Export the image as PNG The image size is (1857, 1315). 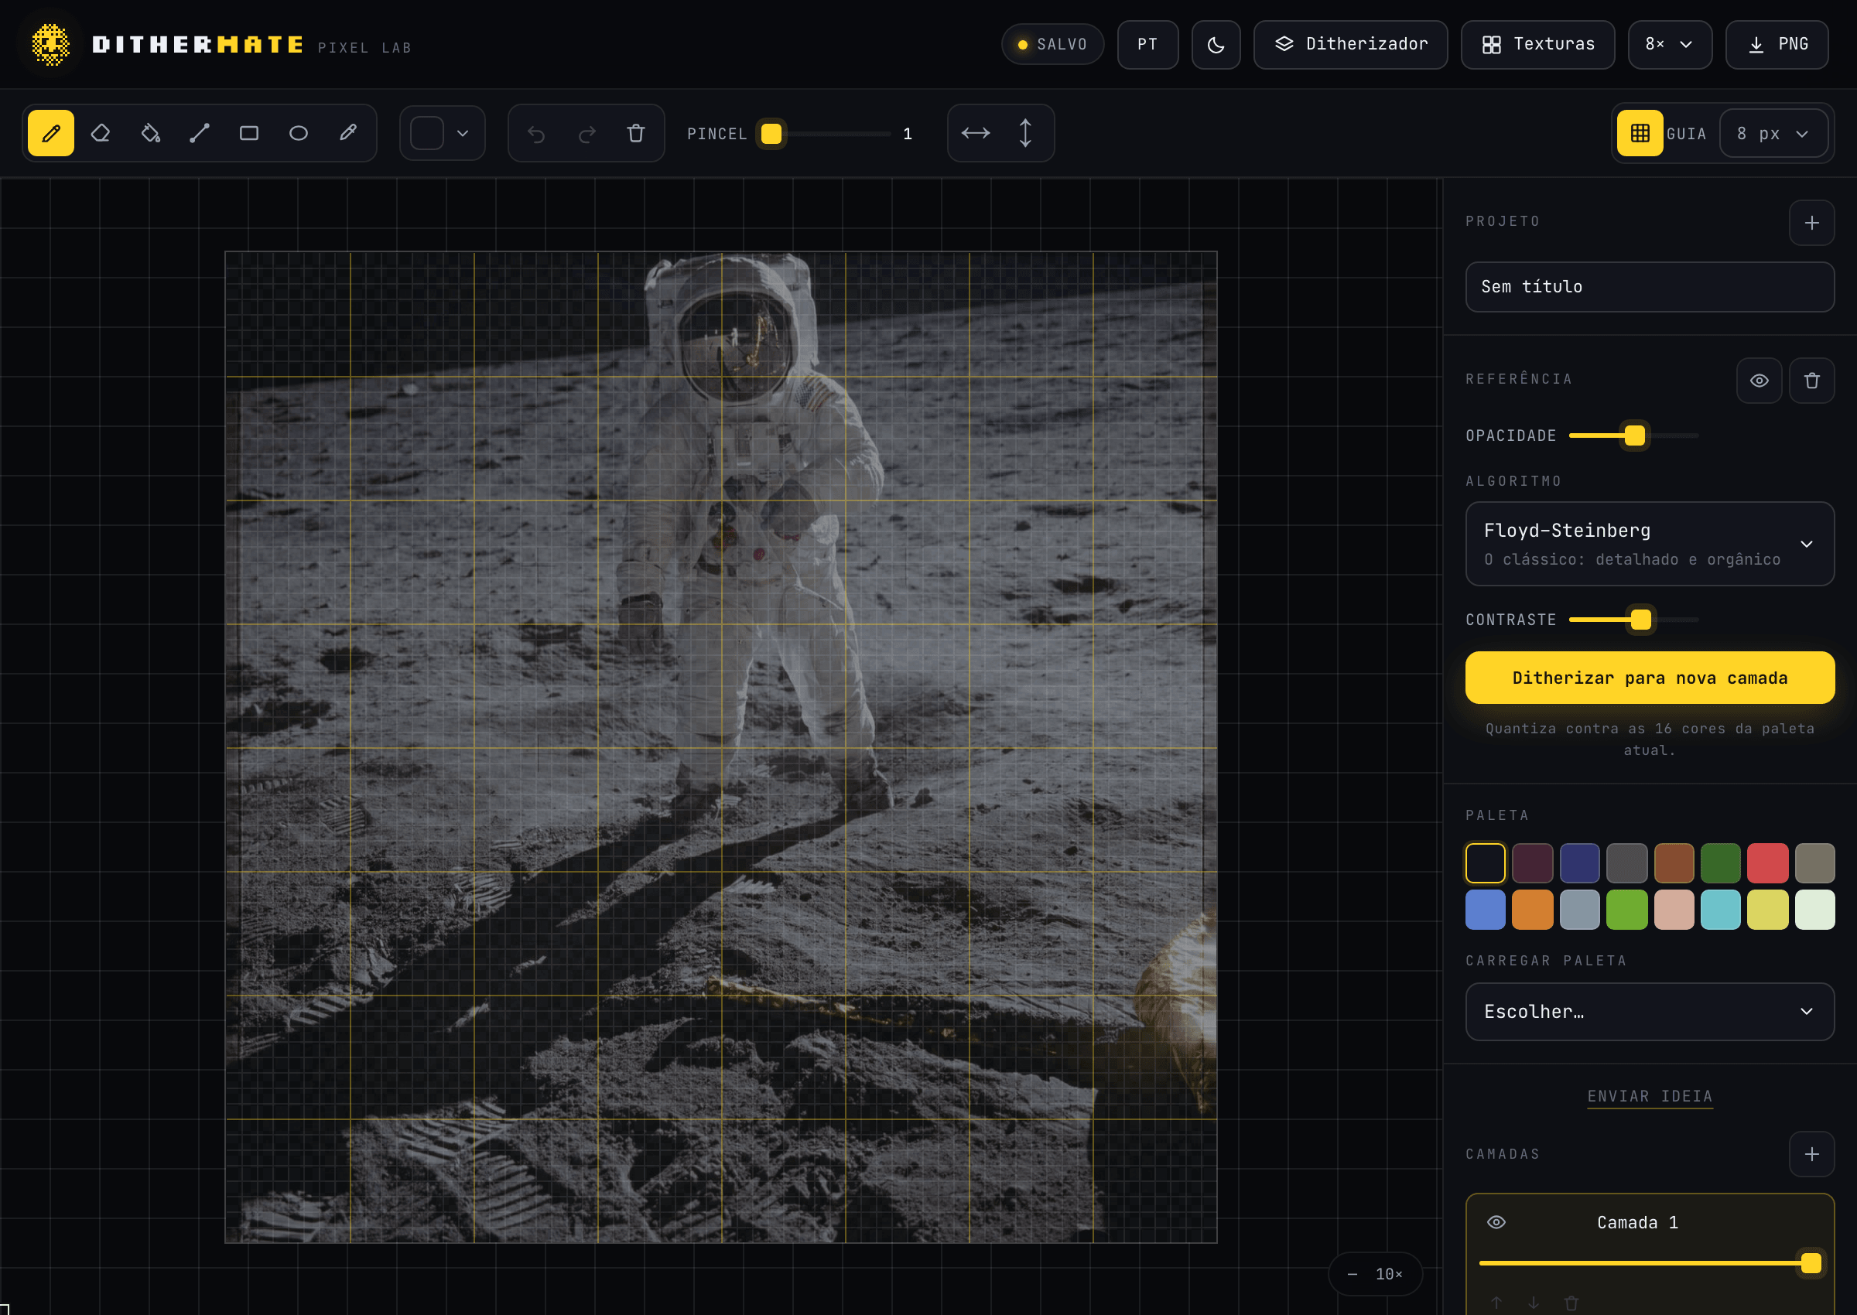click(1777, 45)
